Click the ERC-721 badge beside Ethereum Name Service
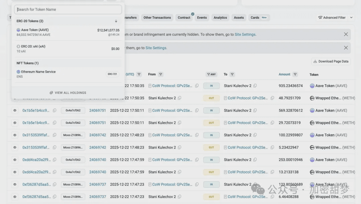361x204 pixels. click(x=112, y=74)
